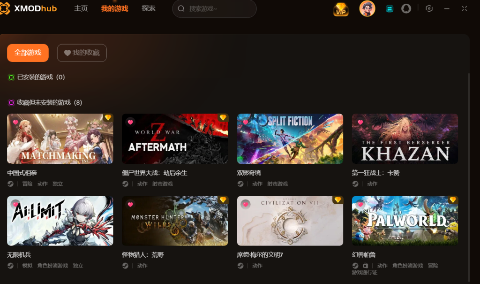480x284 pixels.
Task: Open the notification bell icon
Action: pos(406,8)
